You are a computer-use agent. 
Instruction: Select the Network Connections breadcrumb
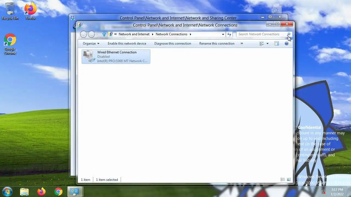pyautogui.click(x=171, y=34)
